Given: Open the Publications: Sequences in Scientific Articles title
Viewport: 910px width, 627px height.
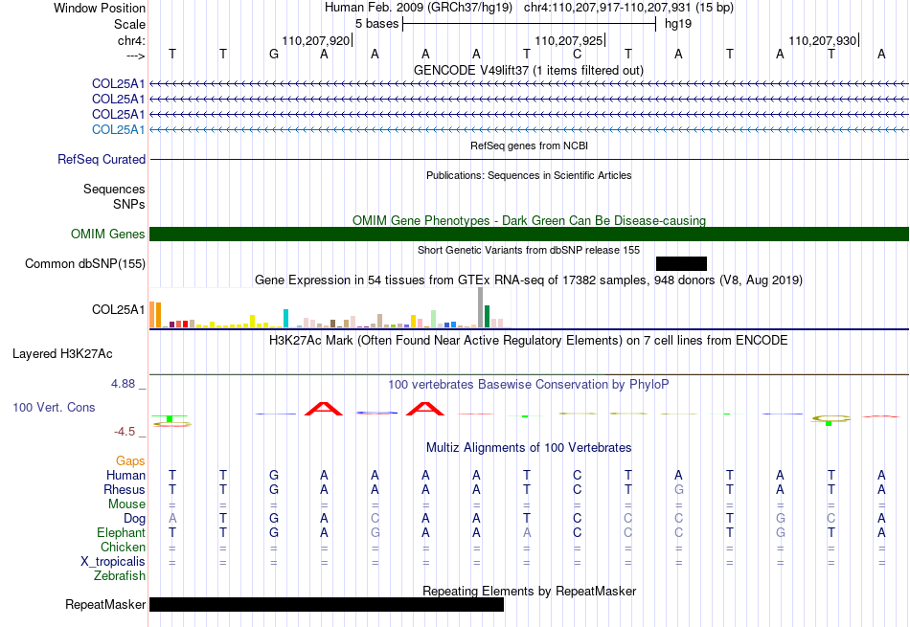Looking at the screenshot, I should coord(529,175).
